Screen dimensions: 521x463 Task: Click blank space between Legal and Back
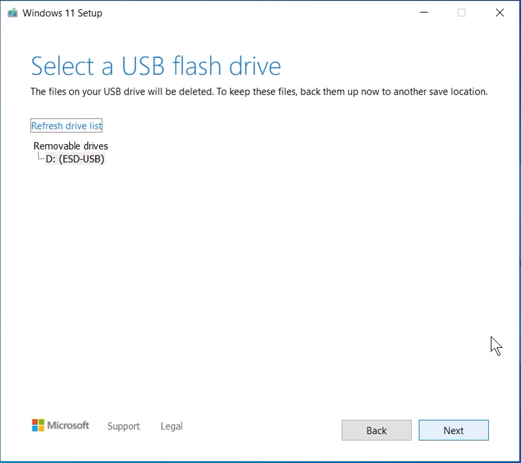[262, 428]
